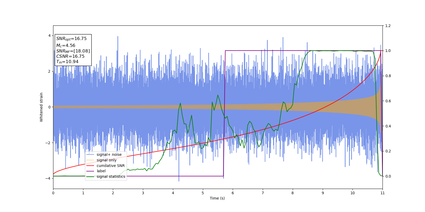Image resolution: width=425 pixels, height=212 pixels.
Task: Click the x-axis tick label 11
Action: click(x=382, y=193)
